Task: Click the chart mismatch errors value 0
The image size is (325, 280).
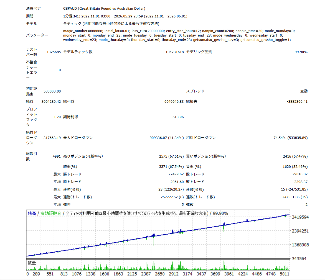Action: pos(60,70)
